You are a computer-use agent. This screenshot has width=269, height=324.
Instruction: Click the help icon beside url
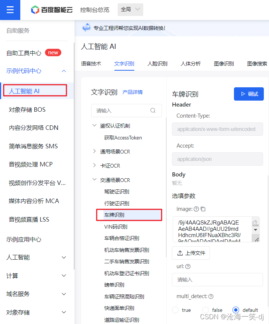(x=188, y=267)
